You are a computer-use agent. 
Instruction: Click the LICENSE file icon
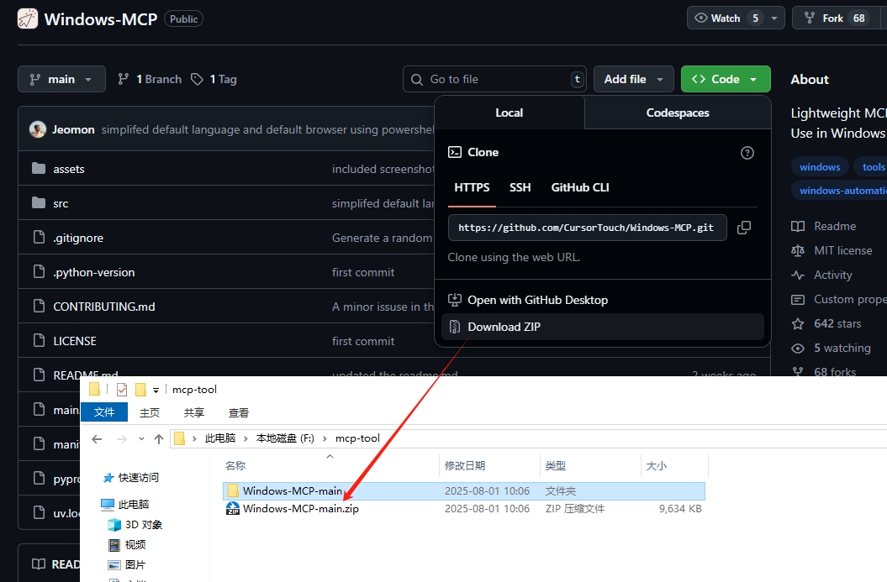39,341
